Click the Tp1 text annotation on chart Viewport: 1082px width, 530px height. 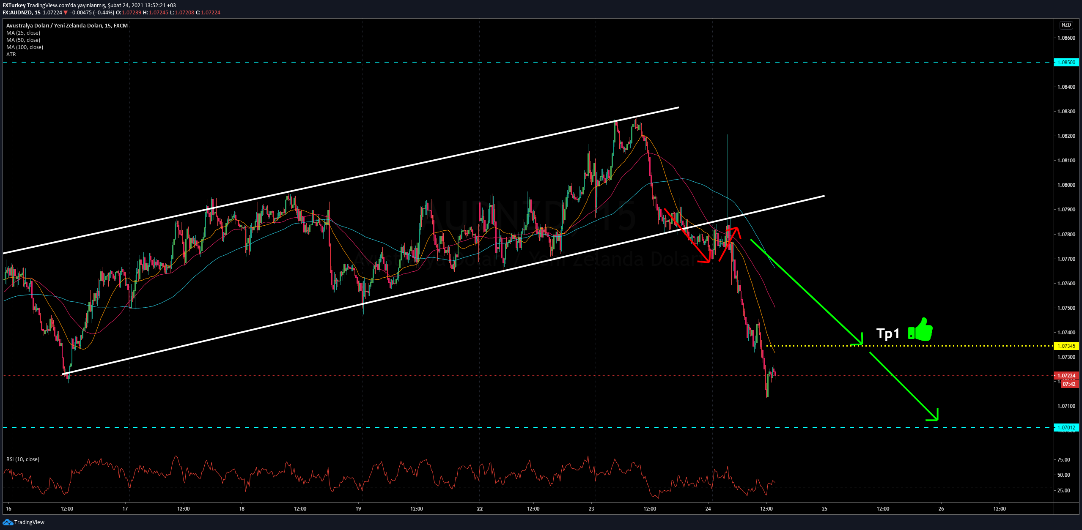(x=888, y=333)
